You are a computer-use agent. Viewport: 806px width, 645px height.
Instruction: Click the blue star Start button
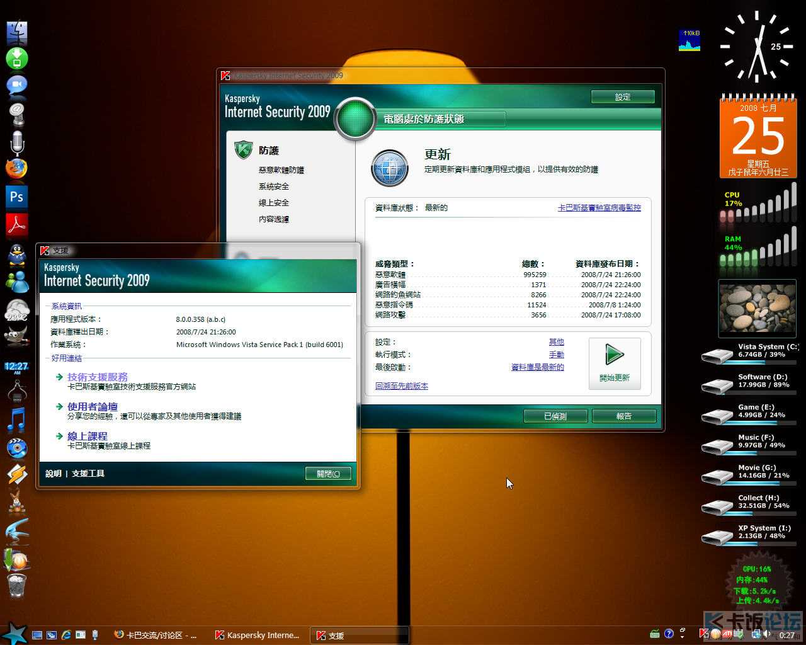(x=14, y=633)
